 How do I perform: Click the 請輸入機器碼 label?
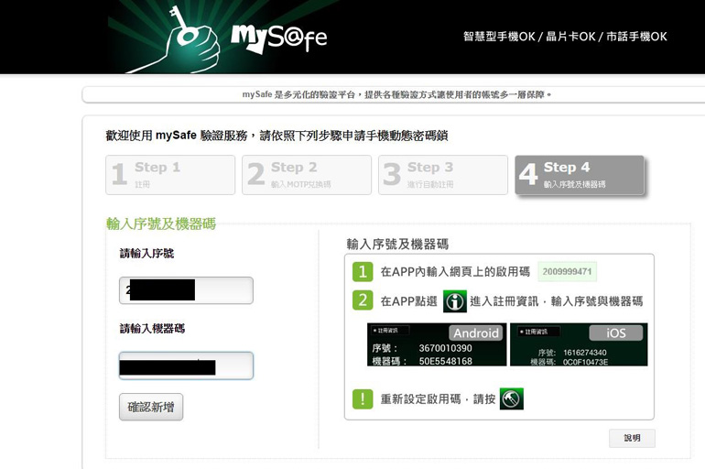[152, 328]
